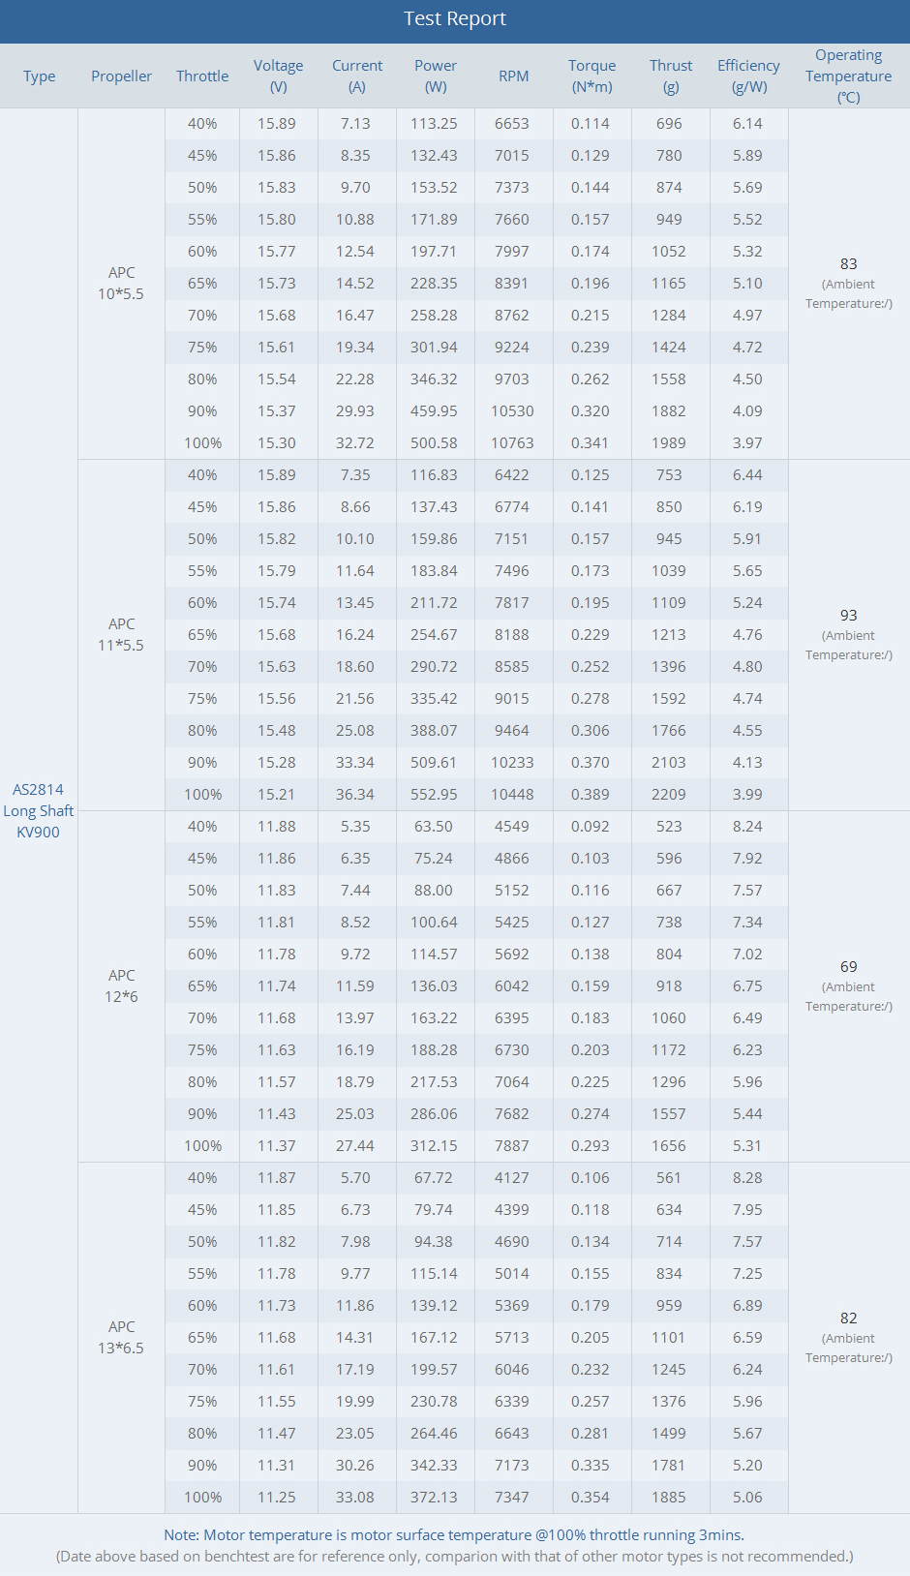Select the Propeller column header

[x=121, y=76]
